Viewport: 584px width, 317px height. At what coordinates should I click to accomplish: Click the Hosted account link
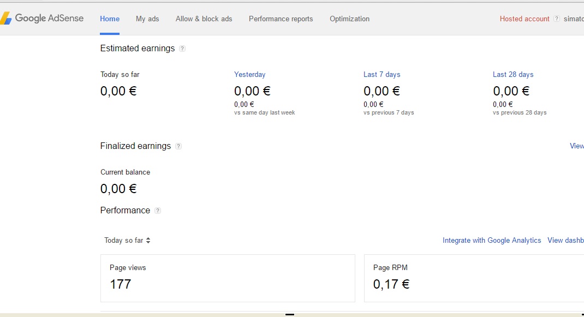click(x=525, y=19)
